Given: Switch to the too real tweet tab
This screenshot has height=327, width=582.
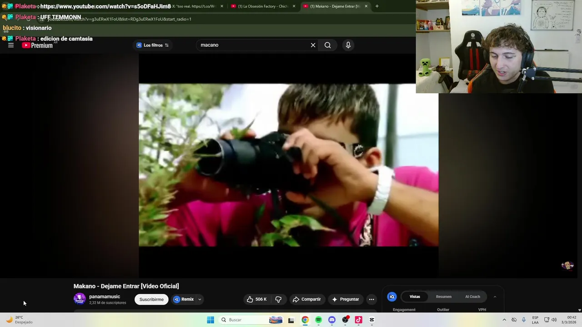Looking at the screenshot, I should (x=194, y=6).
